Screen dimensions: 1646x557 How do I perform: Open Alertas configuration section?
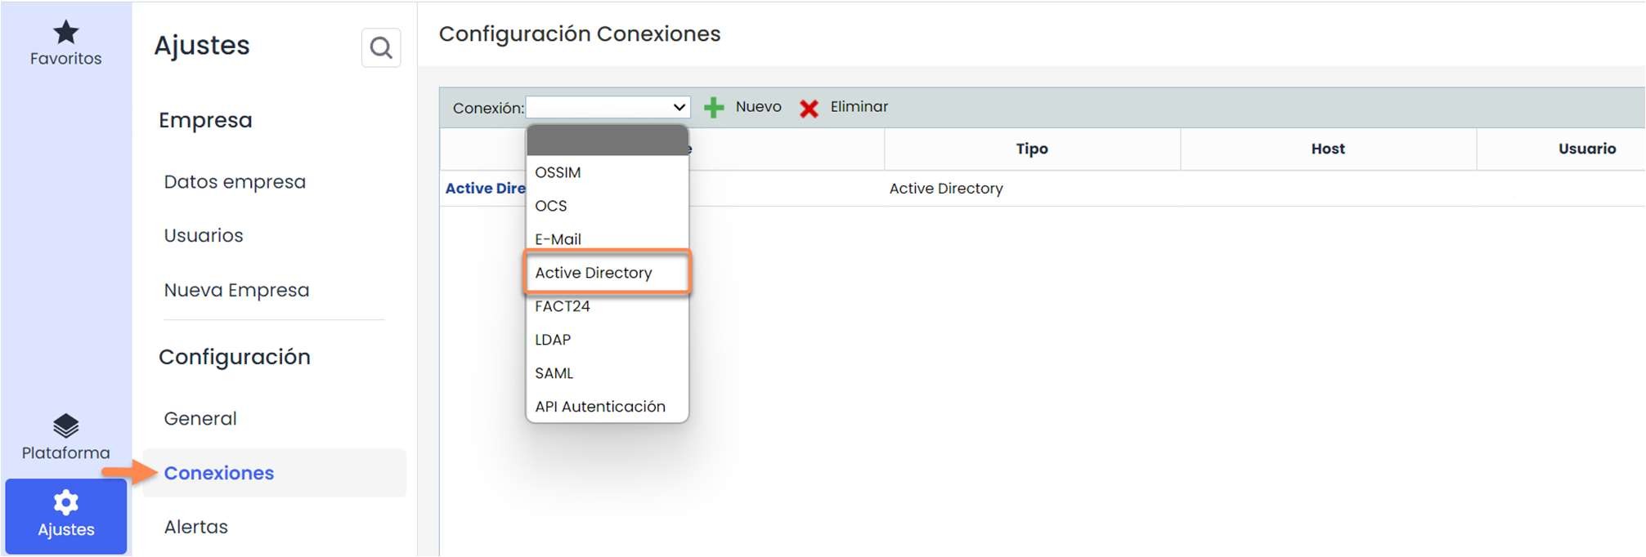coord(196,527)
